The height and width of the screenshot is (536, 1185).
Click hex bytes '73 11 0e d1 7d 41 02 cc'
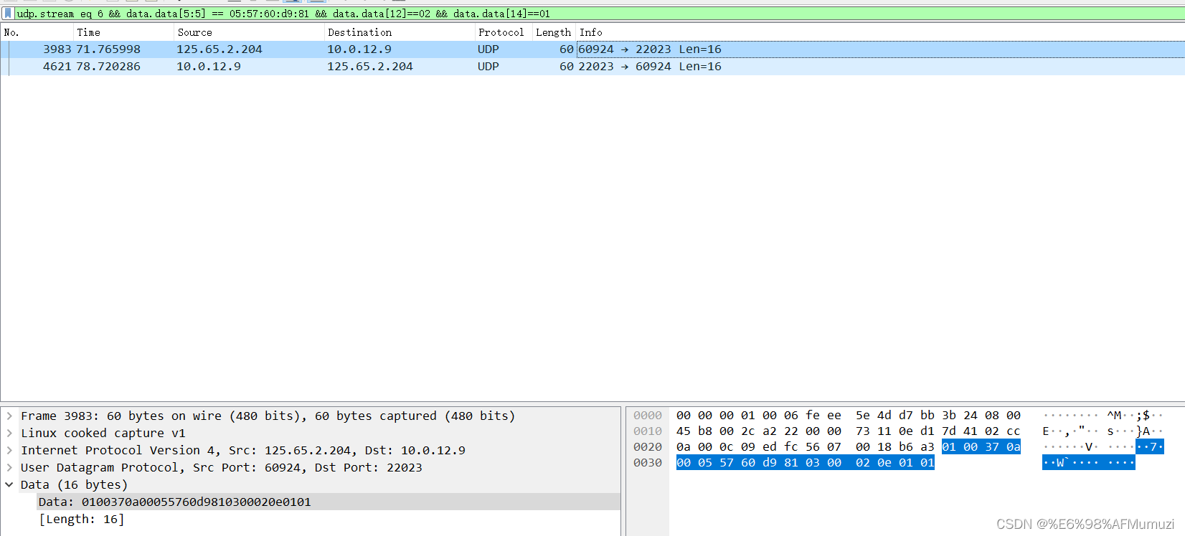[938, 431]
